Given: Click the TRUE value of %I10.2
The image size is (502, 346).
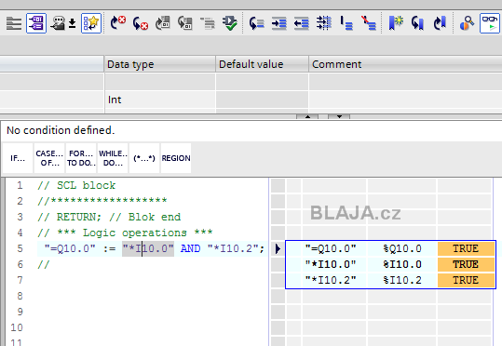Looking at the screenshot, I should pyautogui.click(x=466, y=280).
